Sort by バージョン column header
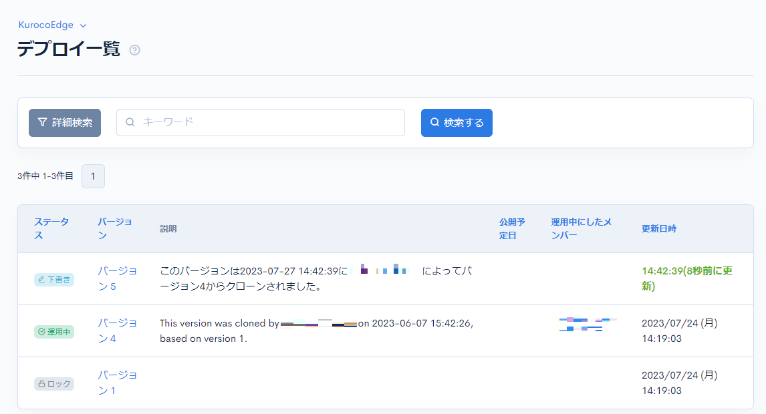 (x=115, y=228)
